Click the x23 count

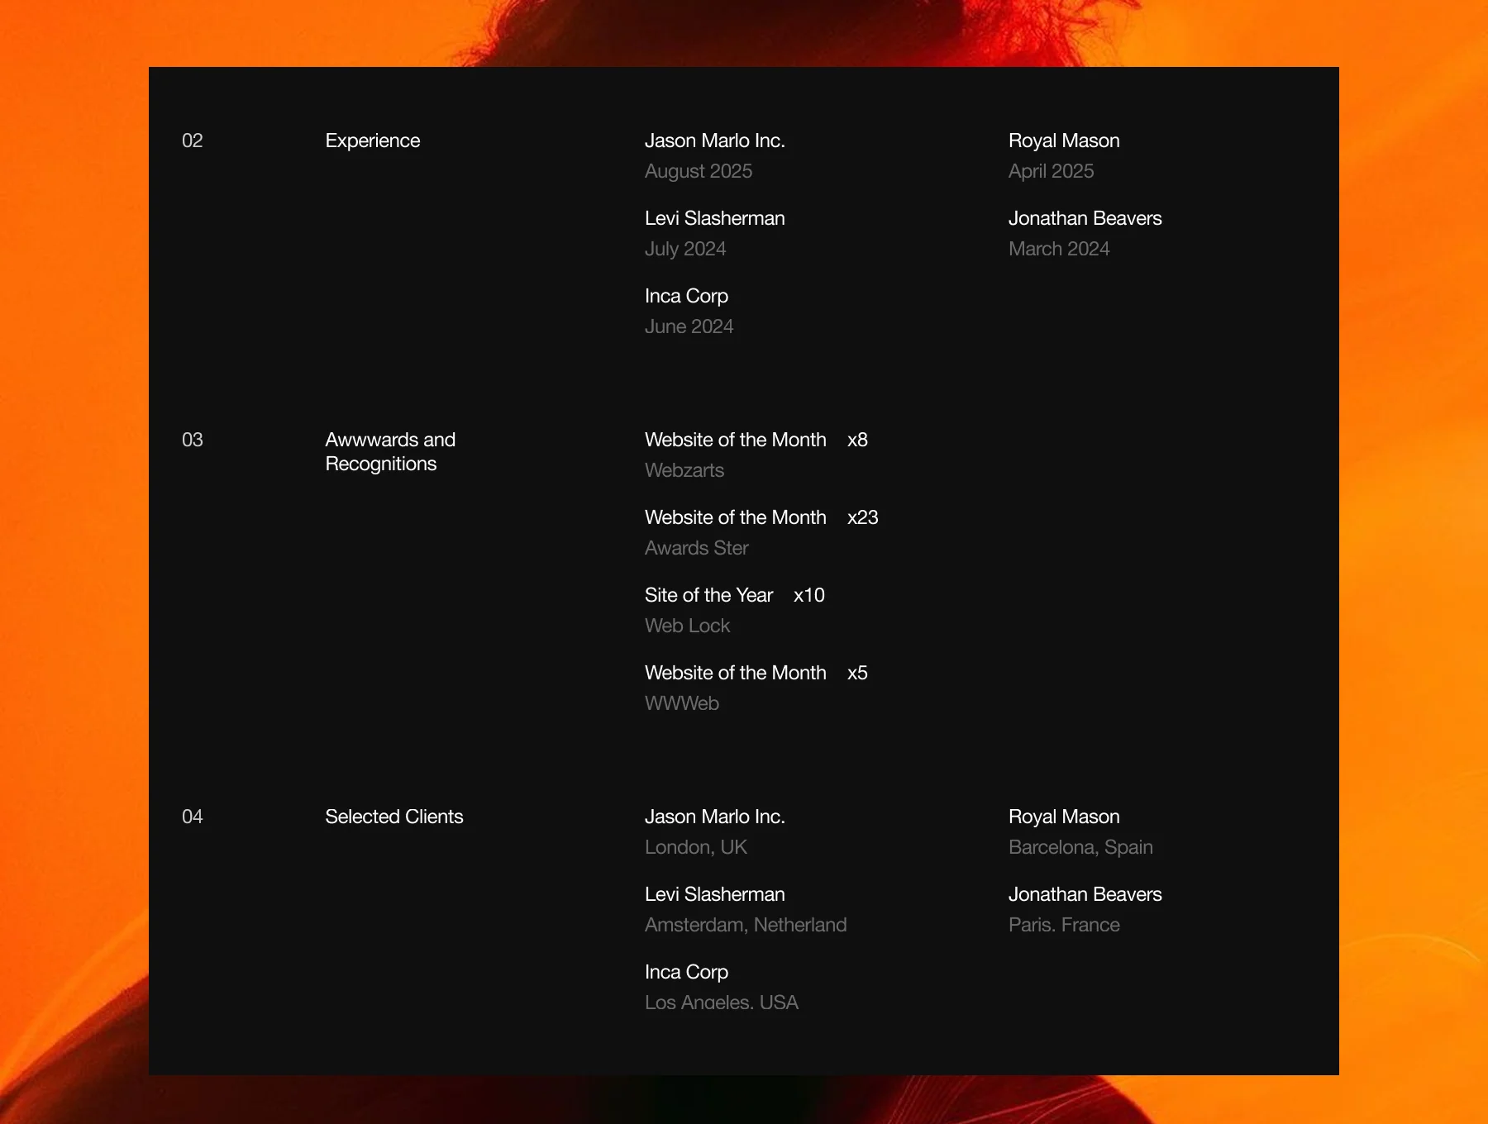(862, 517)
